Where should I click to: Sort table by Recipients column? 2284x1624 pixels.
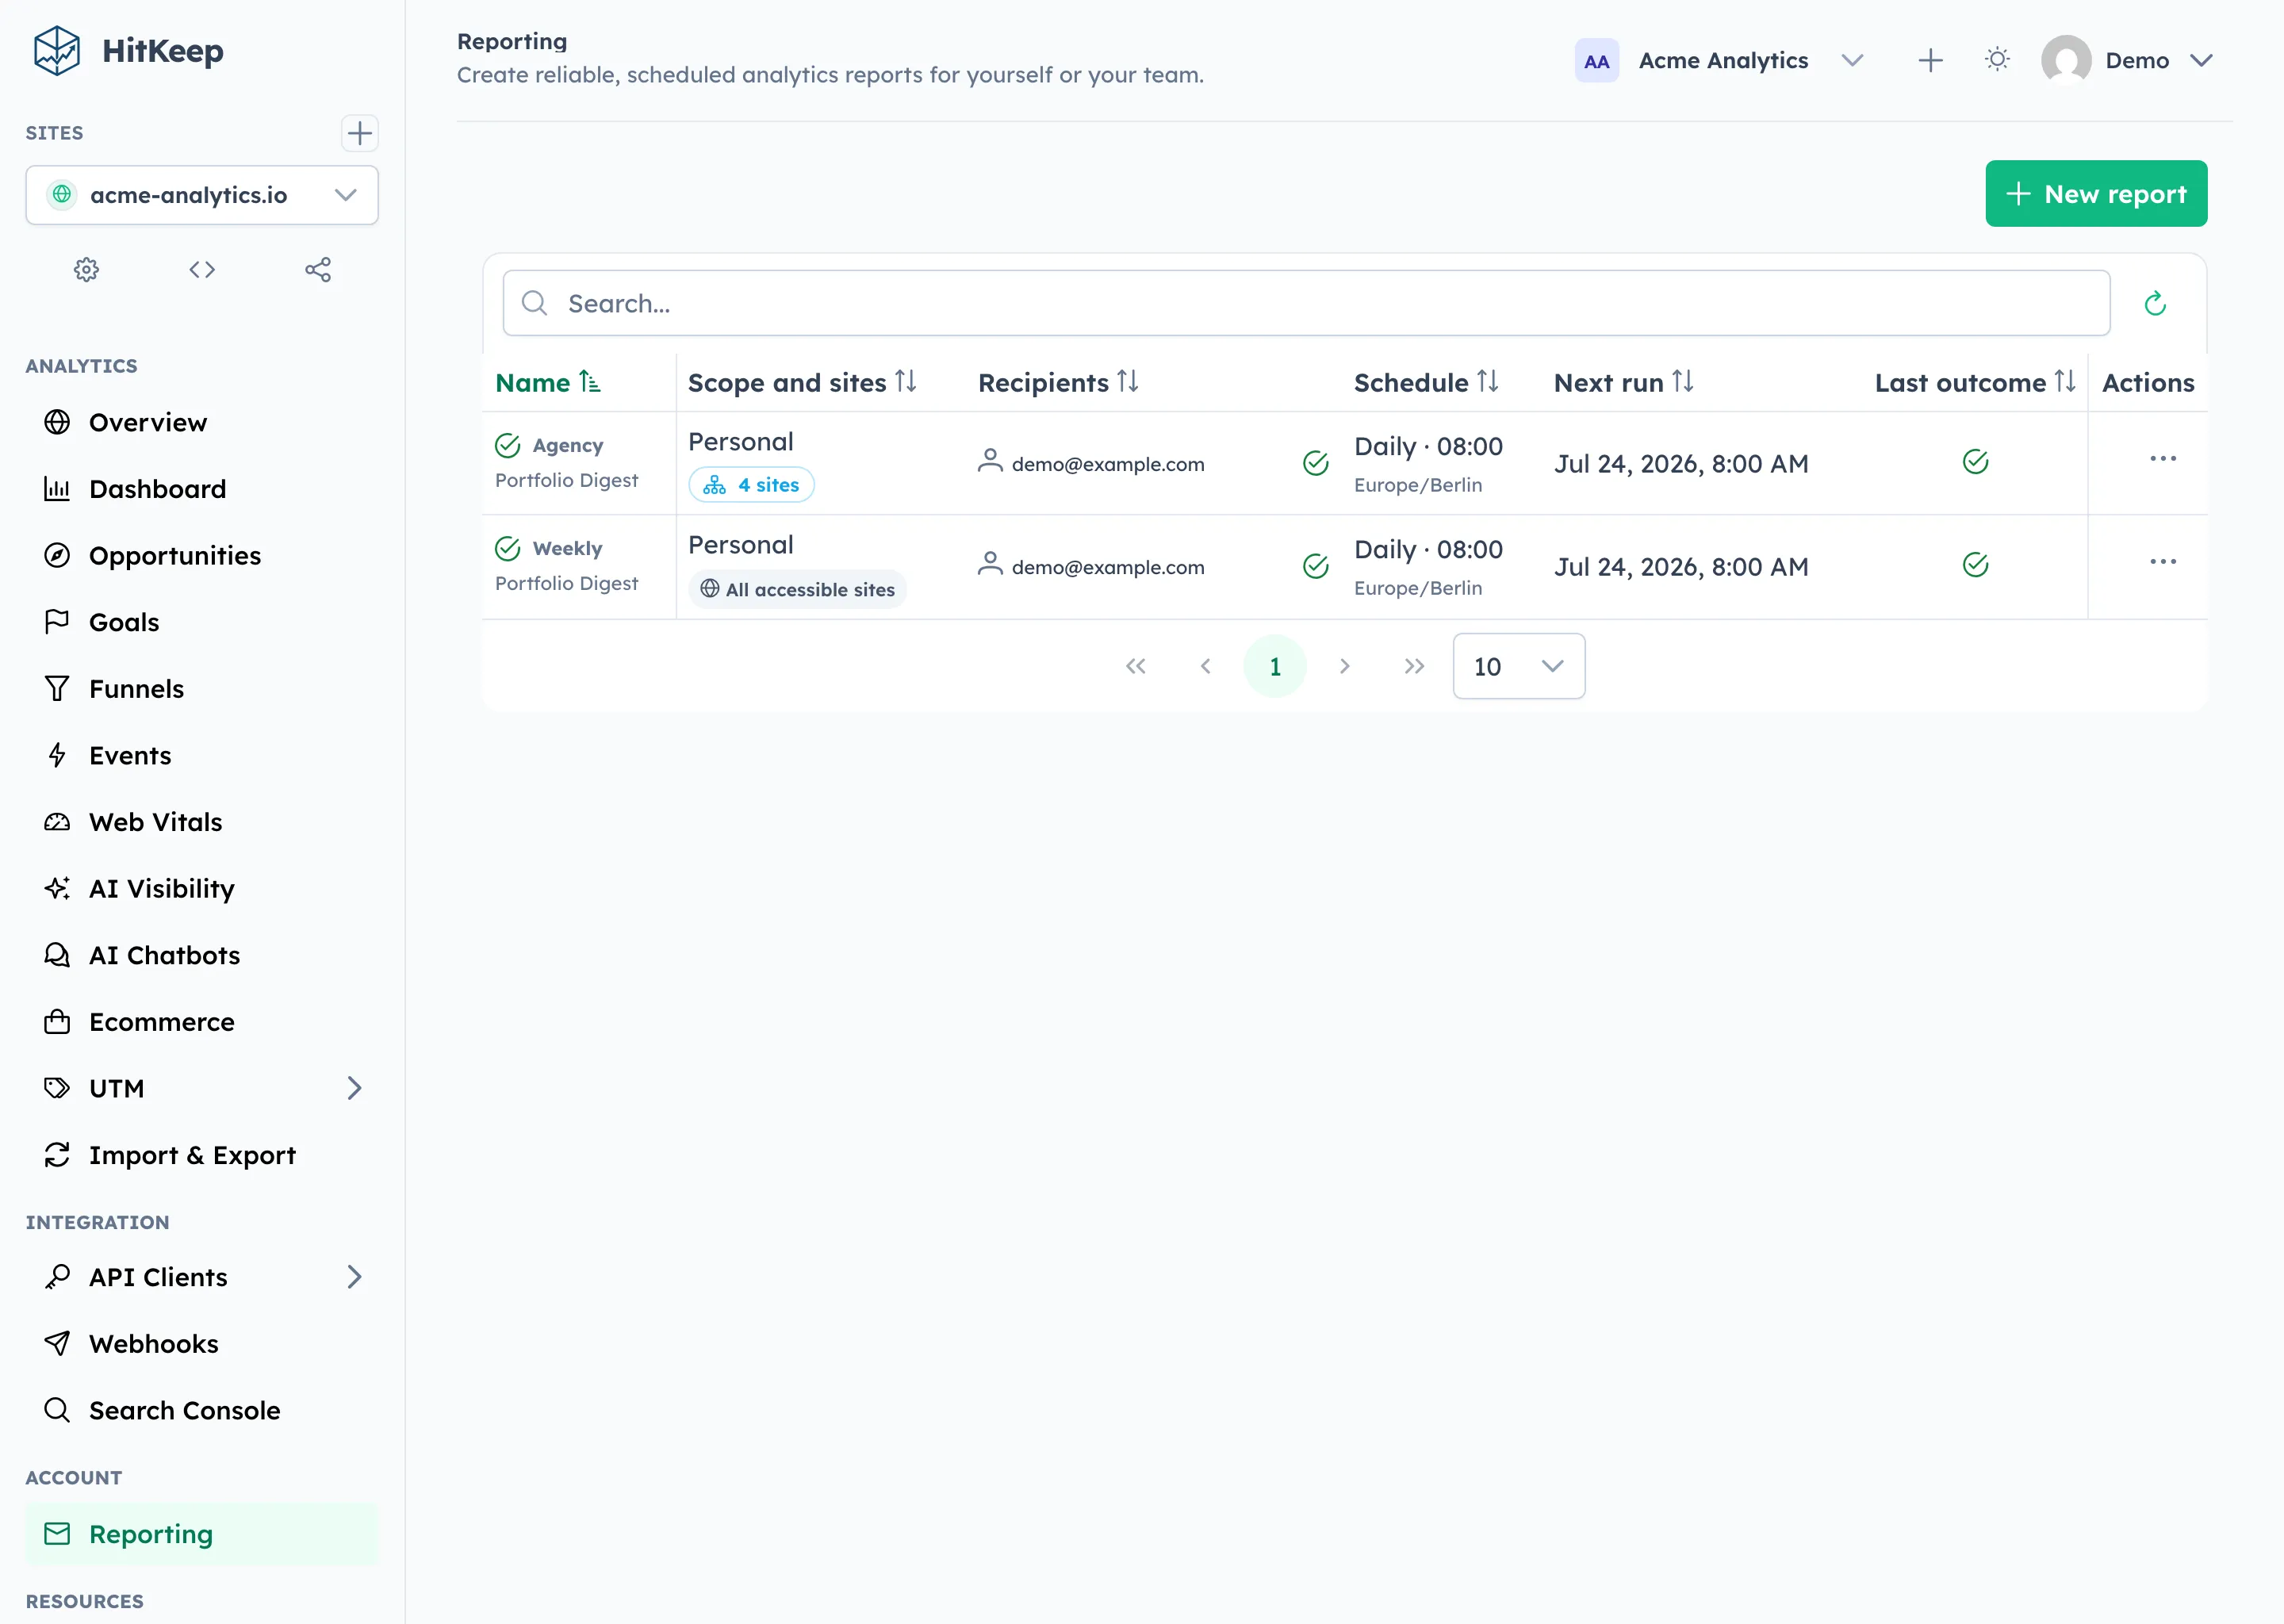pos(1058,382)
